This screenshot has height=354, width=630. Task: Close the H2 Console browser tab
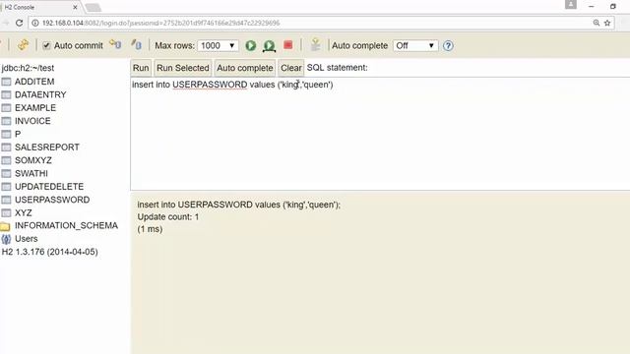click(x=75, y=7)
